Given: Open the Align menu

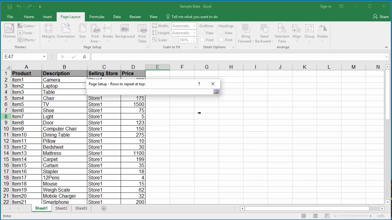Looking at the screenshot, I should 297,33.
